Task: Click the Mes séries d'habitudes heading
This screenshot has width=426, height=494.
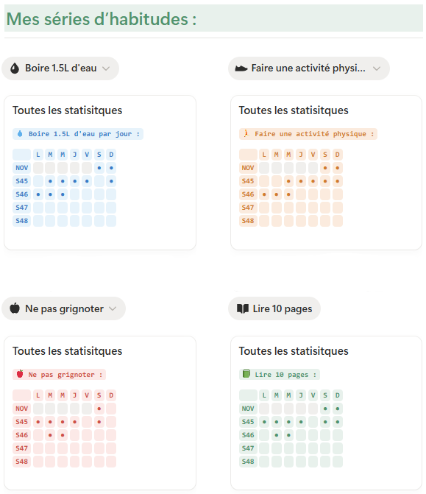Action: tap(102, 19)
